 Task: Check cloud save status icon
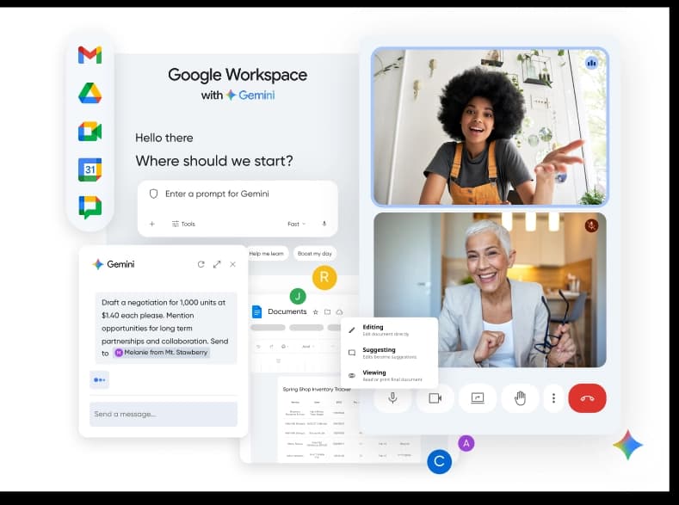click(x=339, y=311)
